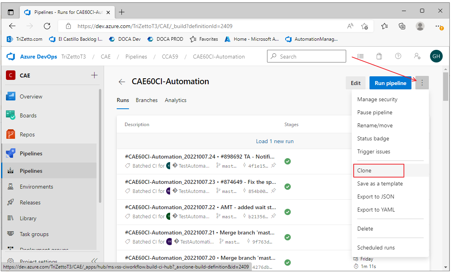Add new item with CAE plus button
This screenshot has width=451, height=274.
[x=94, y=76]
